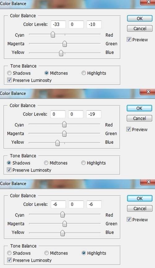Click OK in the Highlights Color Balance dialog
Image resolution: width=155 pixels, height=268 pixels.
tap(140, 198)
